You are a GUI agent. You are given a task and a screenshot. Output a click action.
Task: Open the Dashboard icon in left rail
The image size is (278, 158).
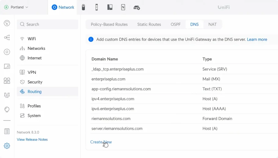tap(7, 23)
